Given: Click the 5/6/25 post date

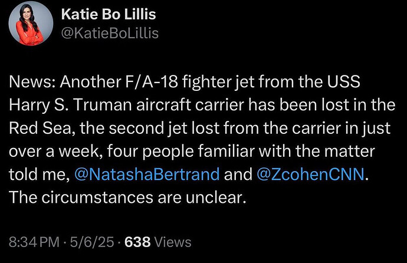Looking at the screenshot, I should coord(92,242).
